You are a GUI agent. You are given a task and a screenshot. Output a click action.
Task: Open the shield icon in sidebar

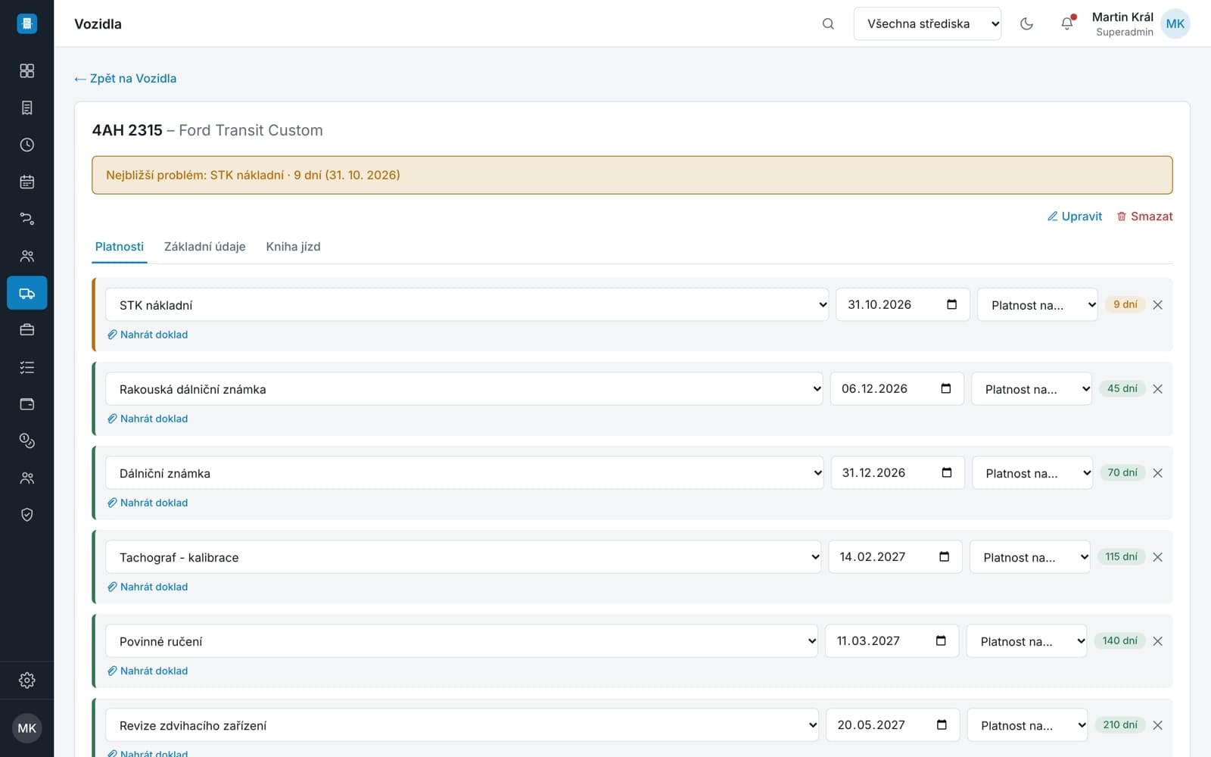26,515
